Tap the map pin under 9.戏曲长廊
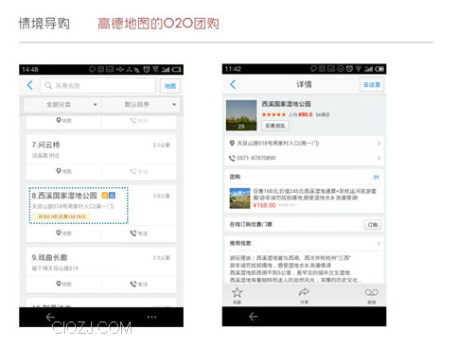 pos(59,284)
